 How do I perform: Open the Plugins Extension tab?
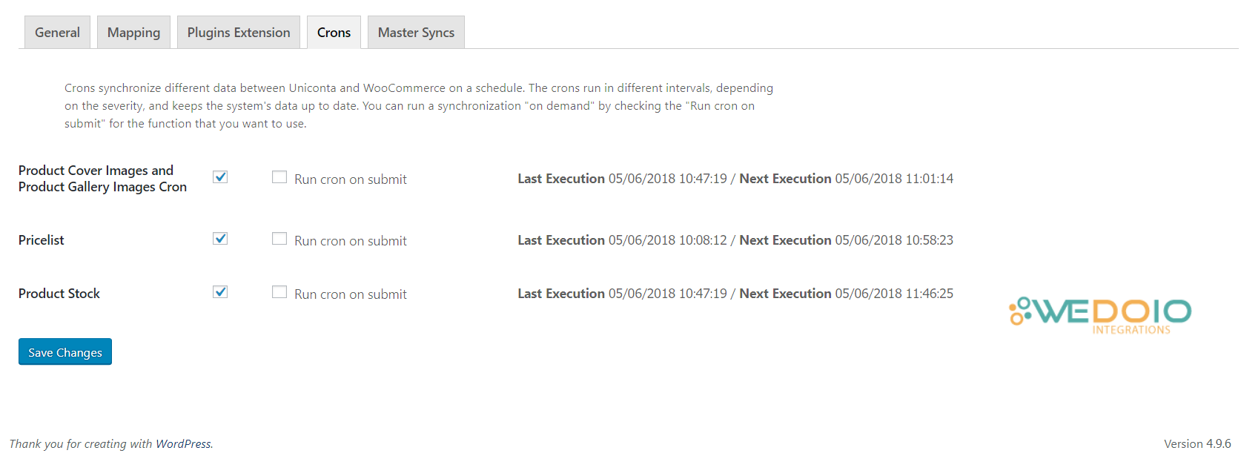click(x=239, y=33)
